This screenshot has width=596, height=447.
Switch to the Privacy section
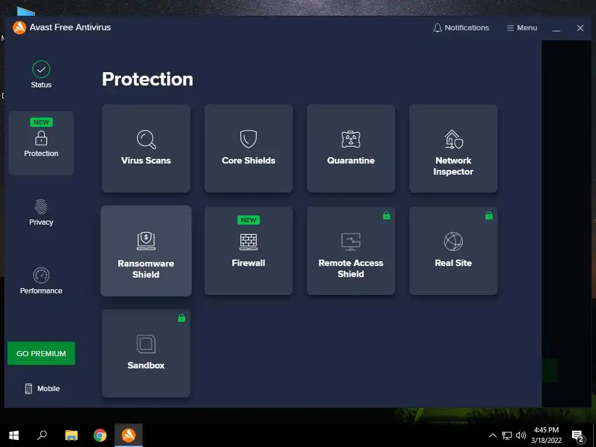41,212
